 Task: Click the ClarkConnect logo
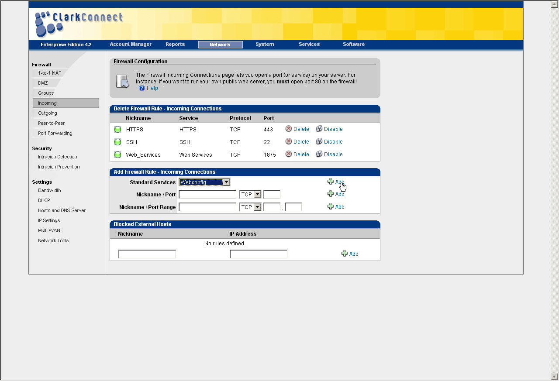pos(79,23)
